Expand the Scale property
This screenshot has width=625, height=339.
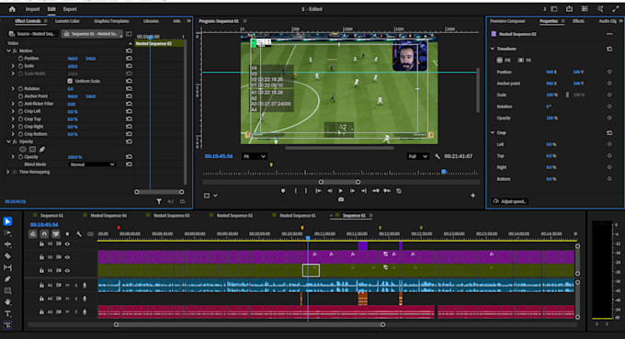[13, 66]
